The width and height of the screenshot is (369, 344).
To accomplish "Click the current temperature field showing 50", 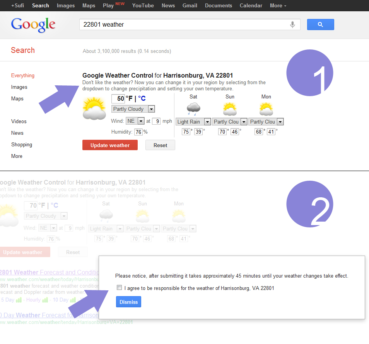I will pos(118,98).
